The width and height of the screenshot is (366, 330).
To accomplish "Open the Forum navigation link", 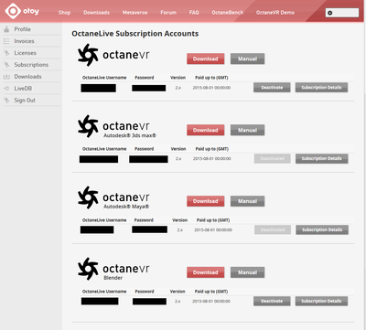I will pos(168,13).
